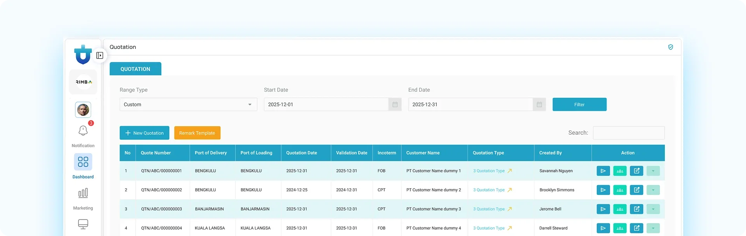Click the Start Date field

(326, 104)
